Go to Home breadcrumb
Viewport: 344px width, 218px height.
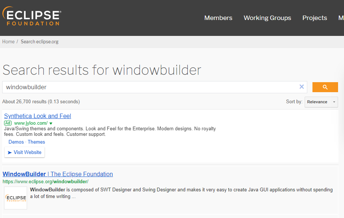click(x=8, y=41)
